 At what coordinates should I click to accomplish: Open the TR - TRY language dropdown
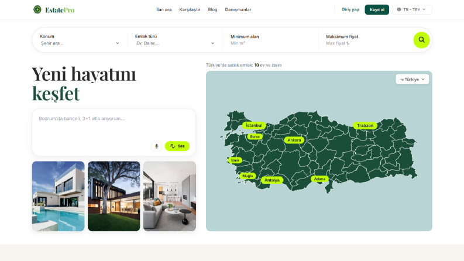click(x=412, y=10)
